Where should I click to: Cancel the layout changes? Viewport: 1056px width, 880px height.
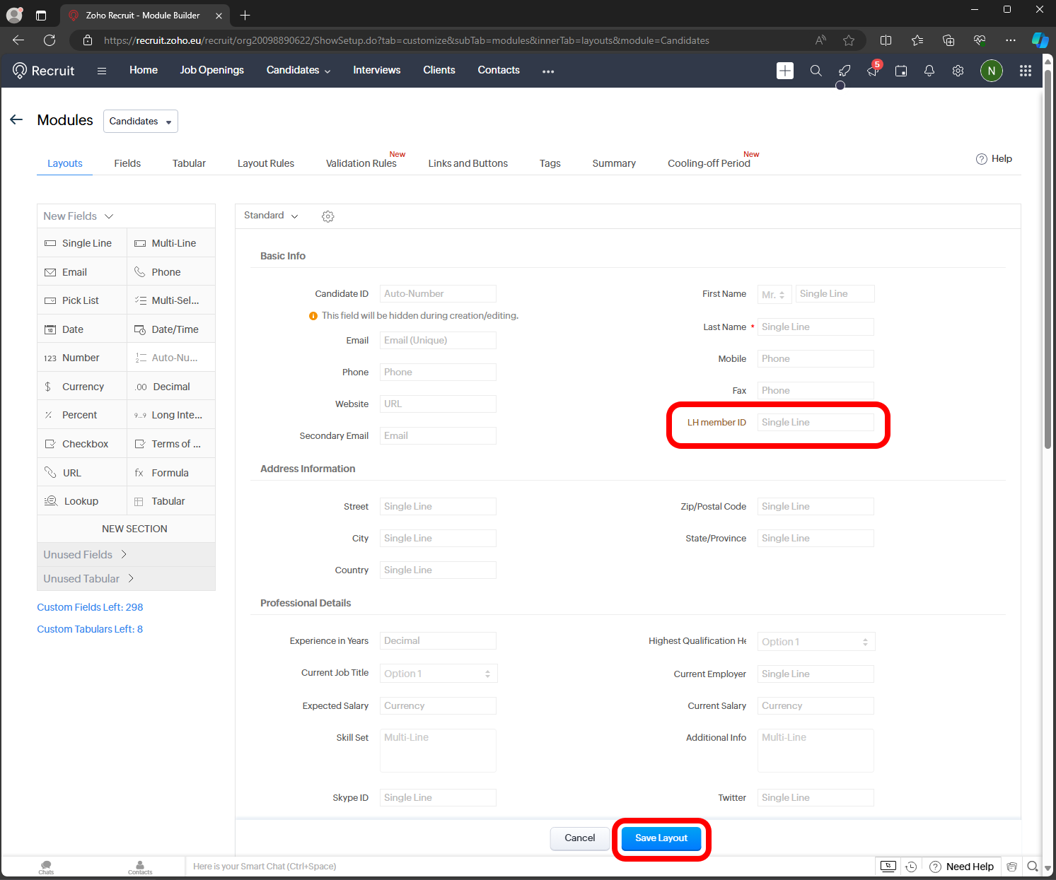coord(580,838)
